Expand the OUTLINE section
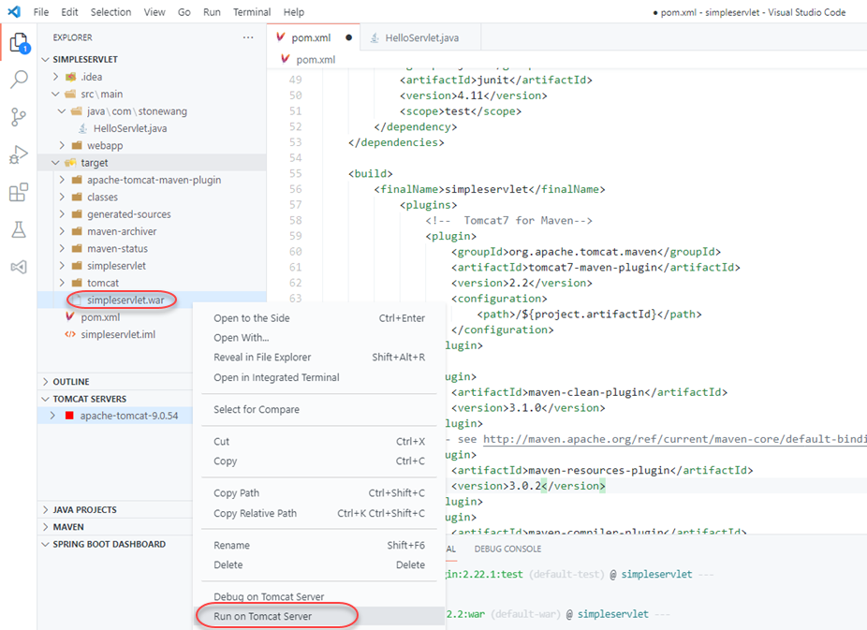Viewport: 867px width, 630px height. pos(45,381)
